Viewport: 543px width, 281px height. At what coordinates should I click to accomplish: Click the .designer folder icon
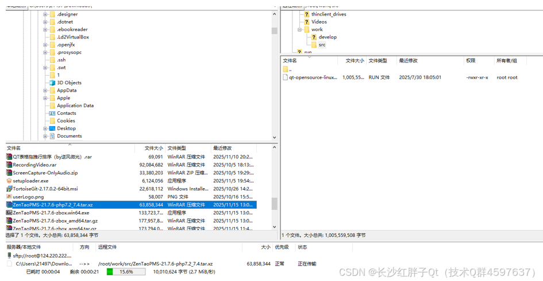coord(52,14)
